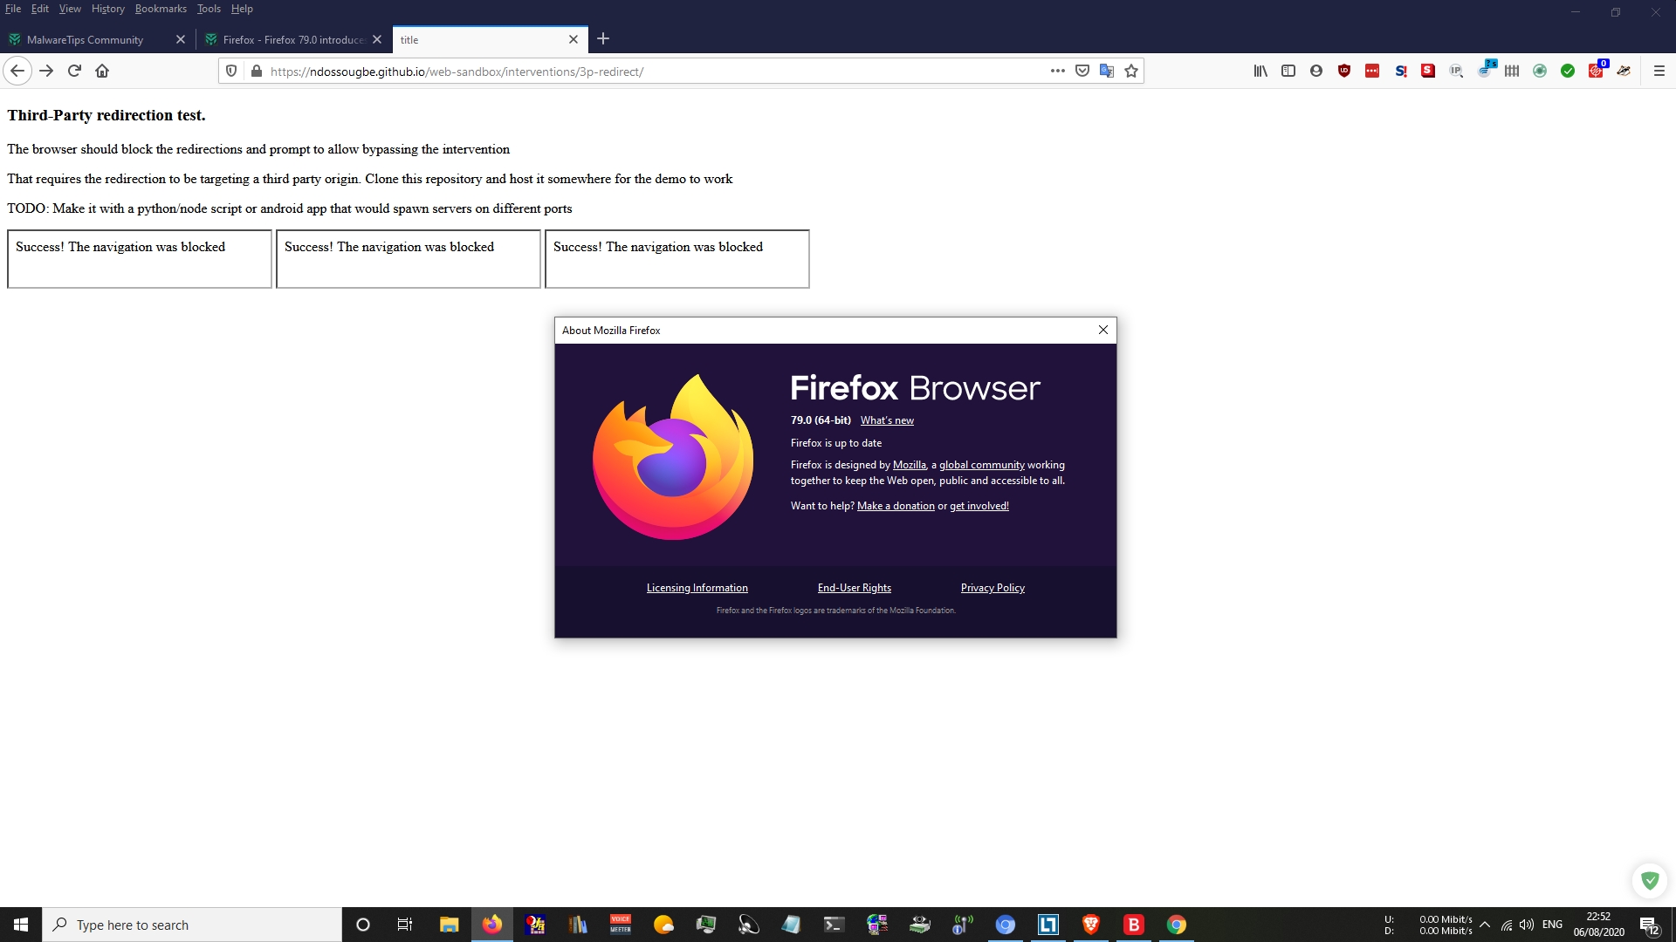The width and height of the screenshot is (1676, 942).
Task: Go to the Firefox home page icon
Action: pos(102,72)
